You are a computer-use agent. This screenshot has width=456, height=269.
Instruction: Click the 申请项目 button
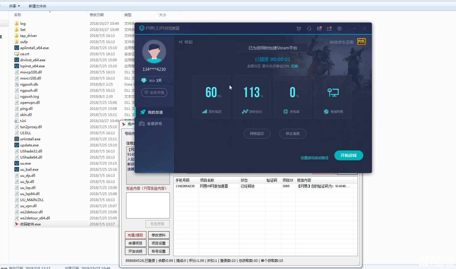point(135,243)
